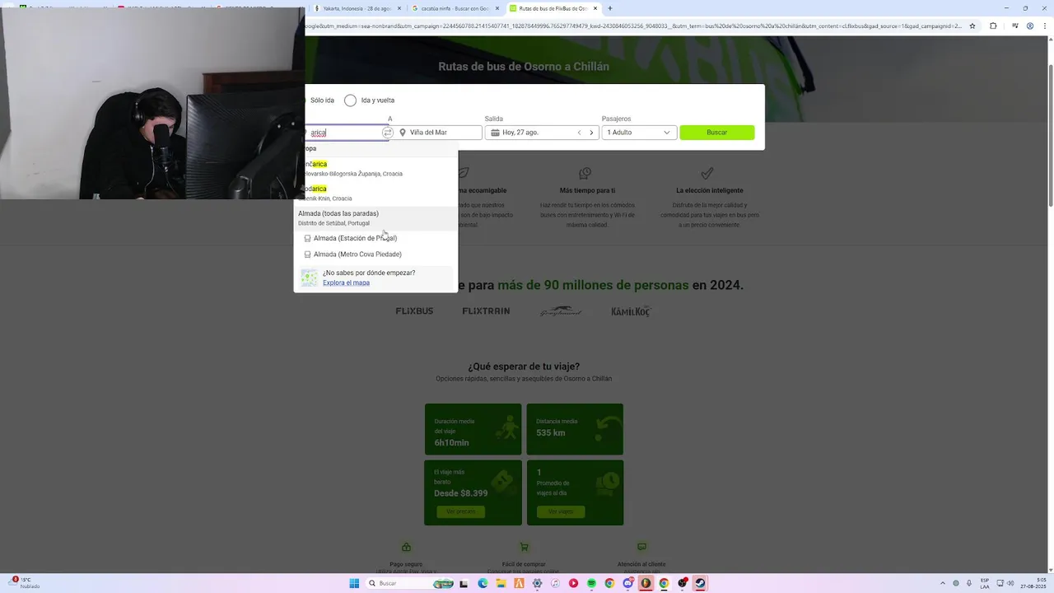The height and width of the screenshot is (593, 1054).
Task: Go to the previous departure date arrow
Action: [579, 133]
